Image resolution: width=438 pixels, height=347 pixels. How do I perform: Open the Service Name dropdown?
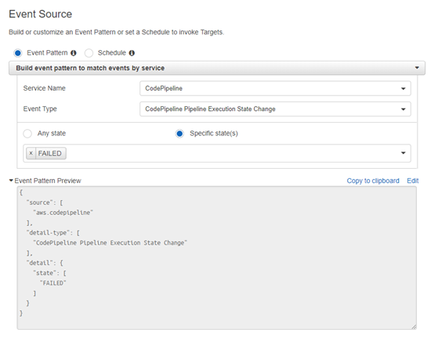[275, 88]
